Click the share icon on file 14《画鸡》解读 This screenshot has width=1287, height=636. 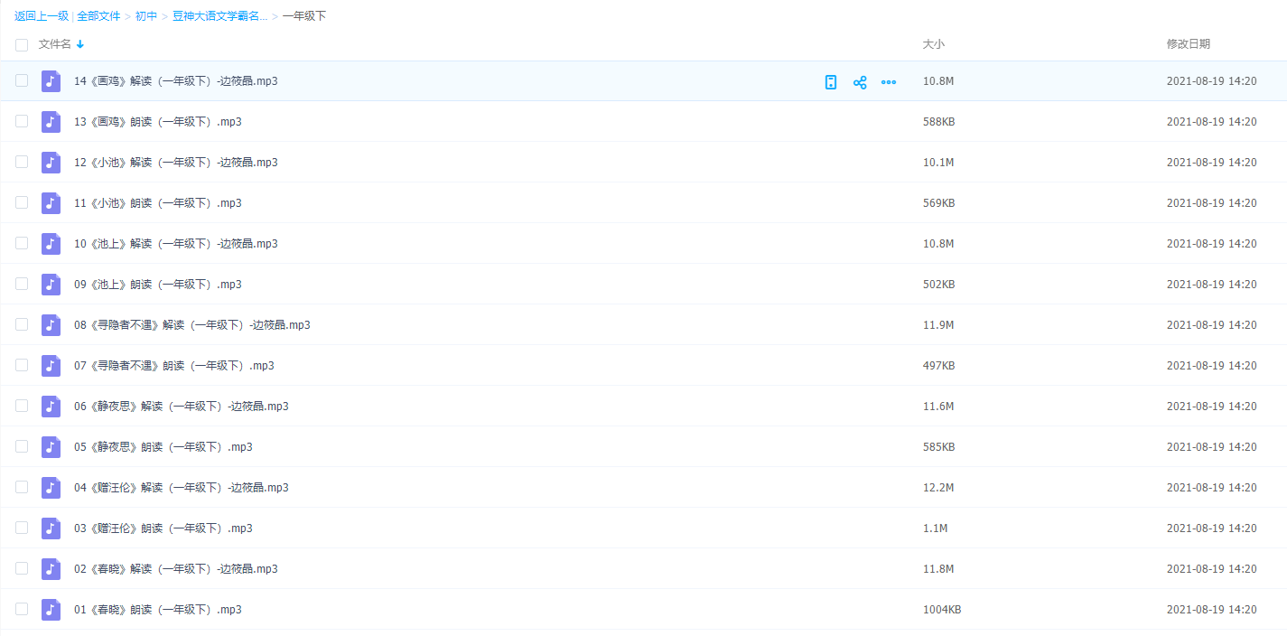click(x=860, y=82)
